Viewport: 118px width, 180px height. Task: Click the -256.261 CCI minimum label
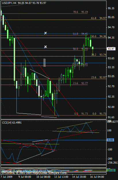tap(113, 163)
